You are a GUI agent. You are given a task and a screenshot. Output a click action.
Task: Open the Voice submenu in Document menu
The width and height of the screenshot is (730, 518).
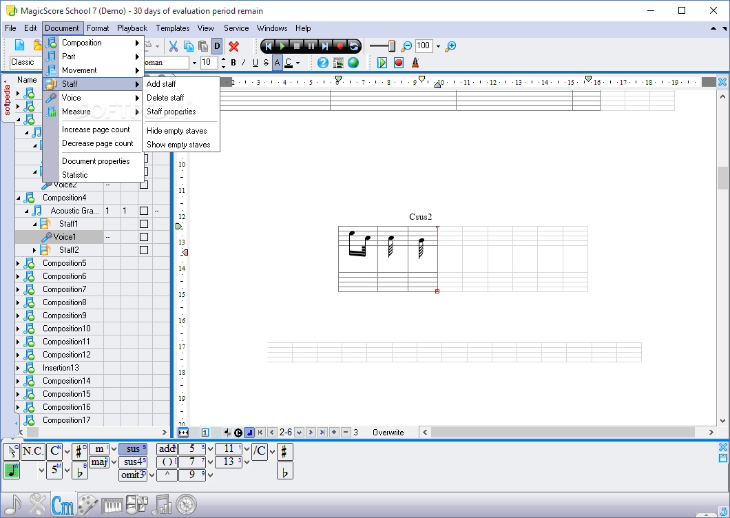(93, 98)
